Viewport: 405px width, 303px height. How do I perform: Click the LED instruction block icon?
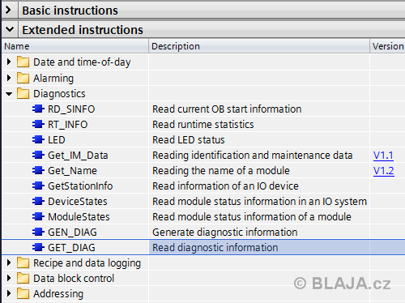pyautogui.click(x=38, y=139)
